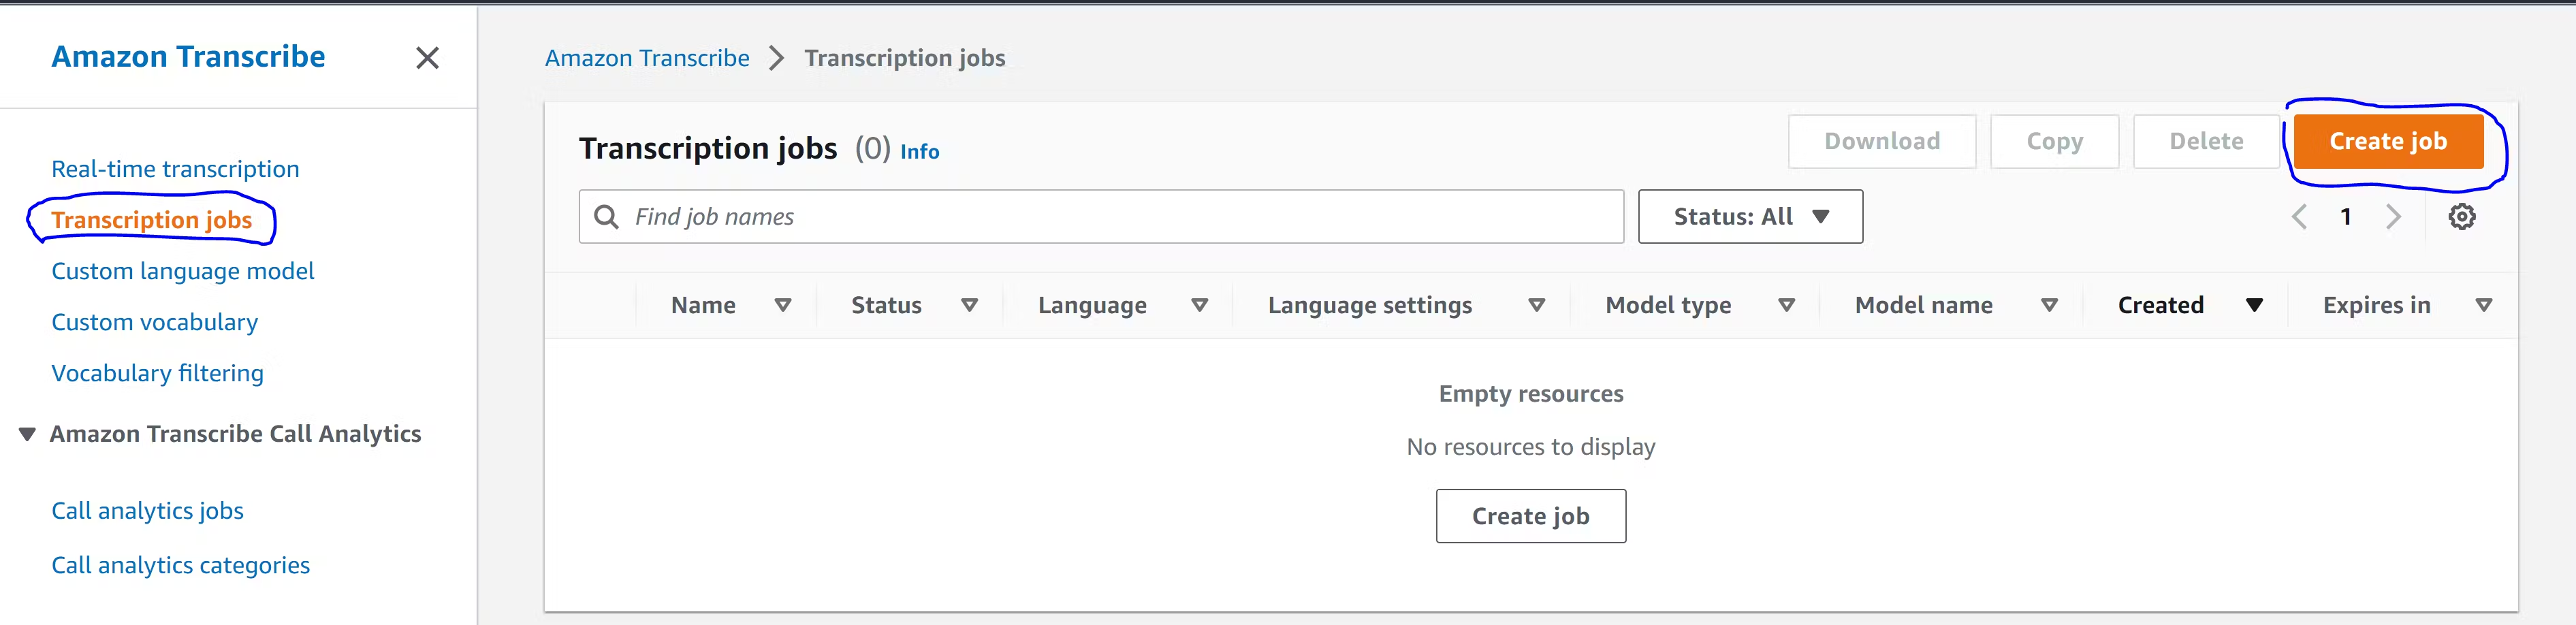Go to previous page arrow

click(2299, 217)
